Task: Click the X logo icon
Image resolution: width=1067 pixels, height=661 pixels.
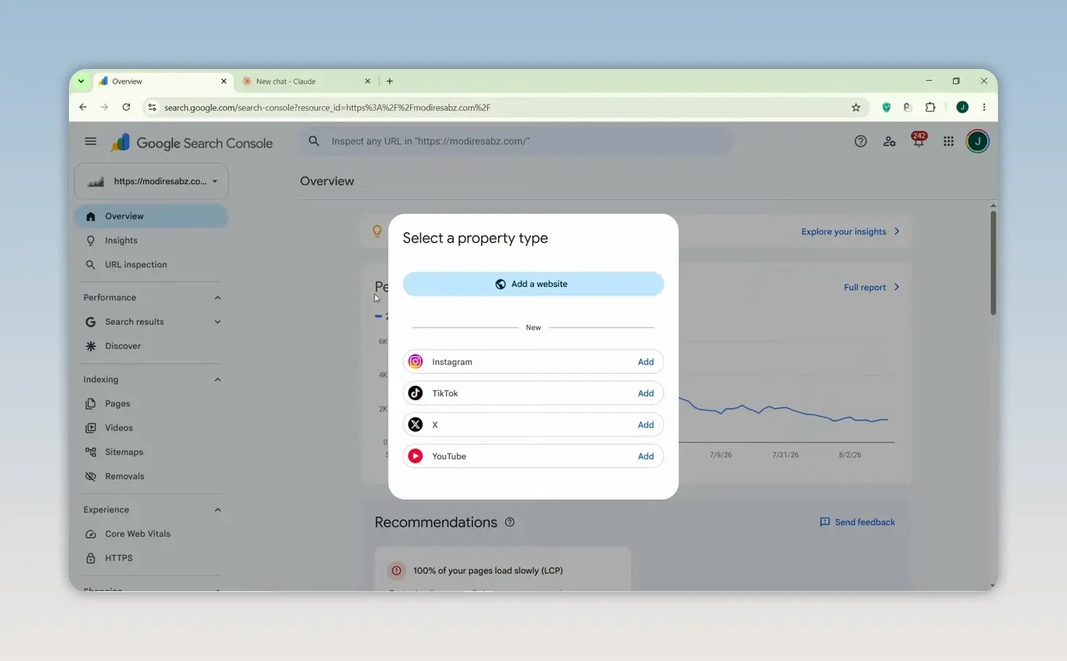Action: pyautogui.click(x=415, y=425)
